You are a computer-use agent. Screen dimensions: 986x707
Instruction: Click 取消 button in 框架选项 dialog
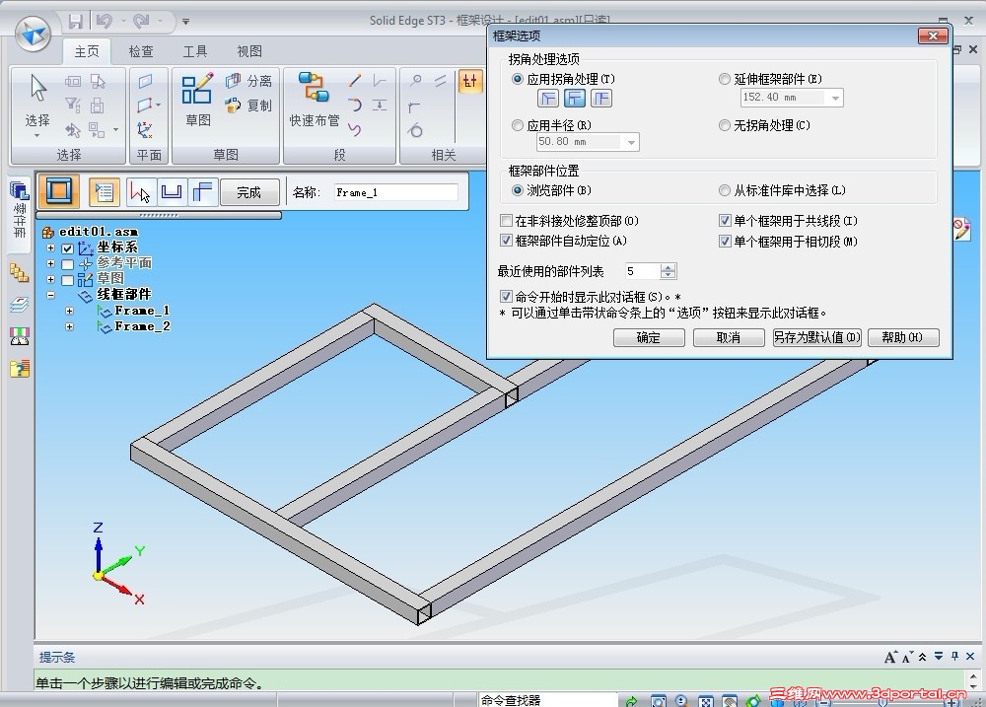point(729,338)
